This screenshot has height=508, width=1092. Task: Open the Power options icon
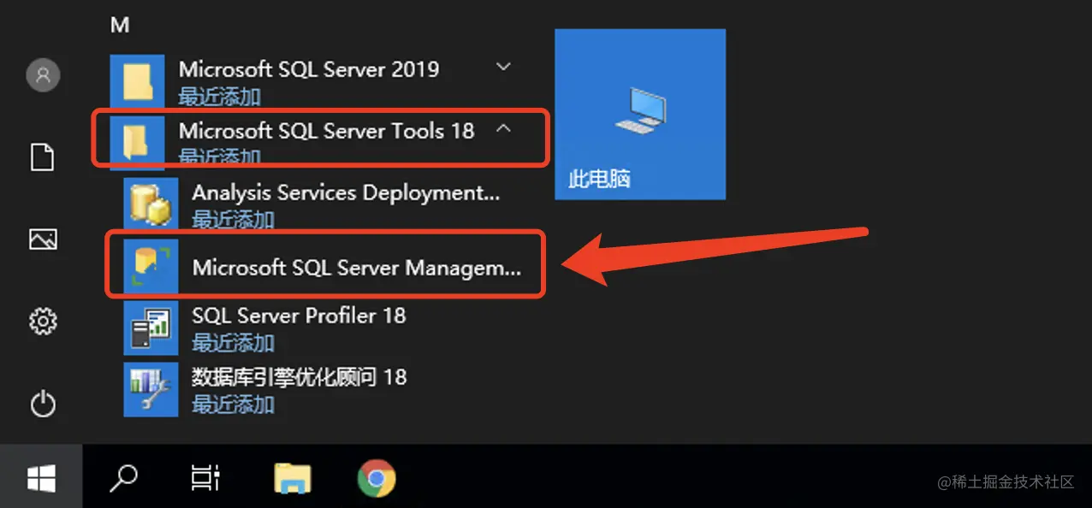pos(43,404)
